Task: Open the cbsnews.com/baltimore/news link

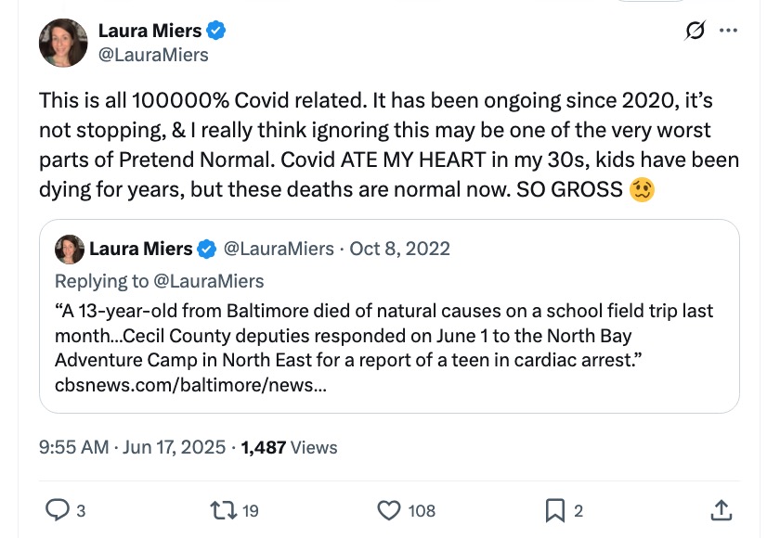Action: tap(190, 383)
